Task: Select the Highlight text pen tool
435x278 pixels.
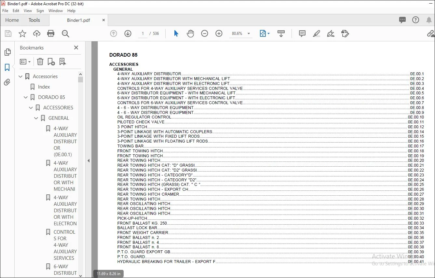Action: (317, 34)
